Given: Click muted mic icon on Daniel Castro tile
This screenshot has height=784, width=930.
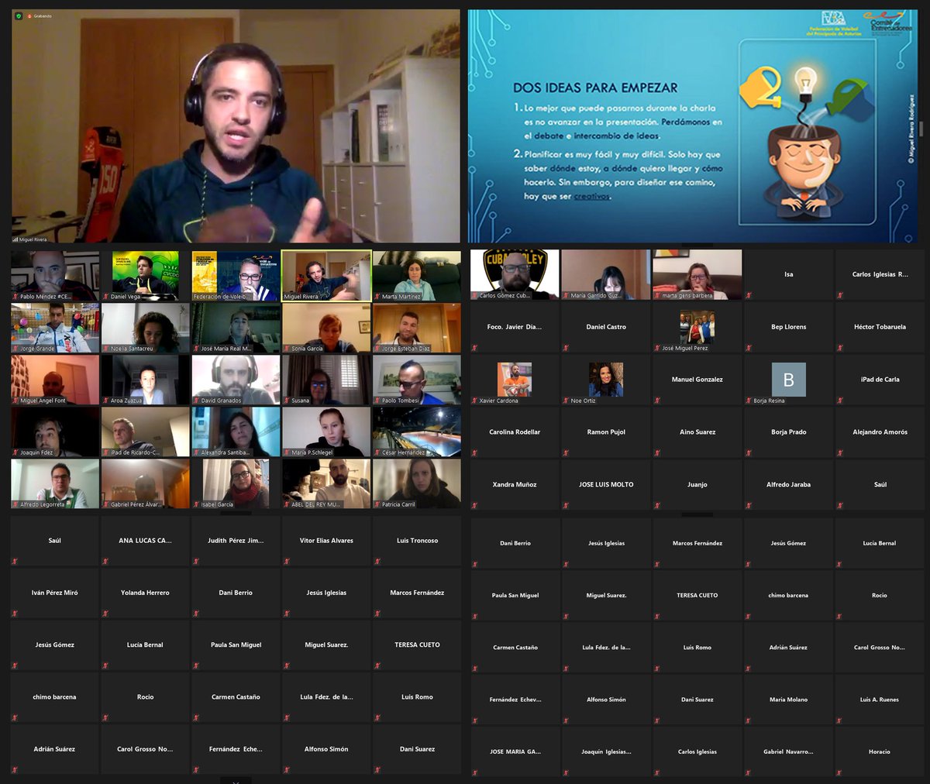Looking at the screenshot, I should [x=566, y=348].
